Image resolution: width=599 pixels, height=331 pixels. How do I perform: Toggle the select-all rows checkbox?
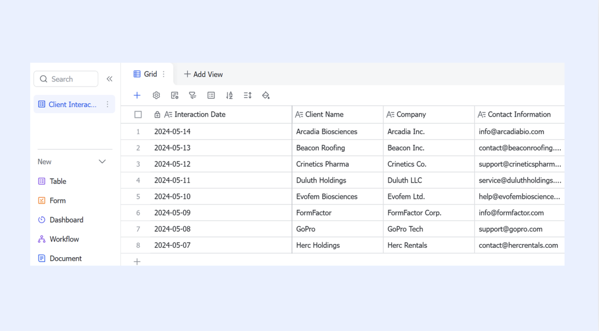coord(138,114)
